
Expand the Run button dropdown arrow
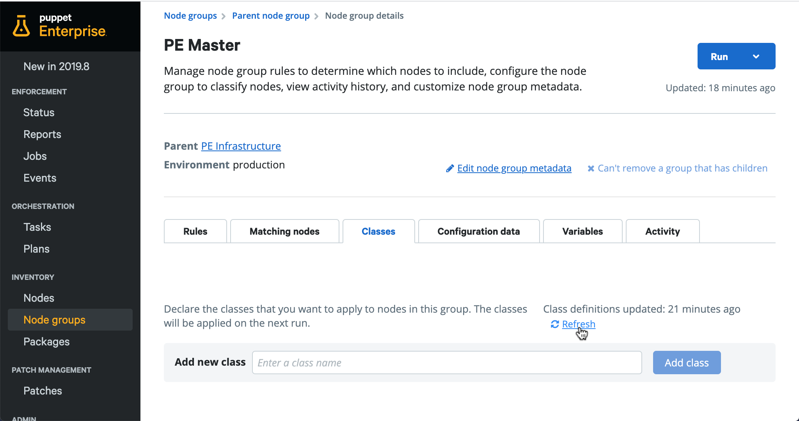tap(756, 57)
